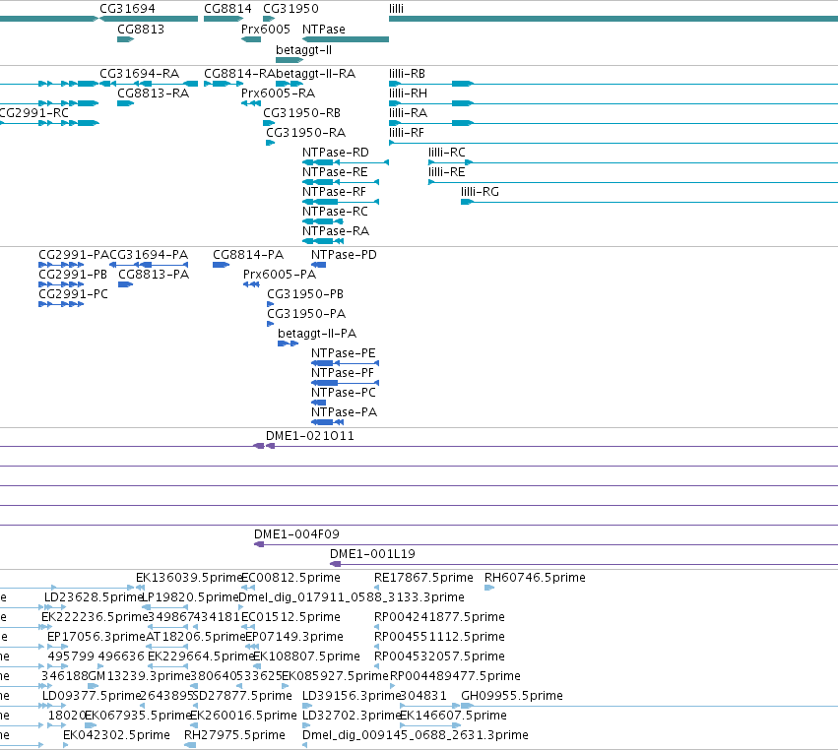Screen dimensions: 838x750
Task: Select protein CG31950-PA
Action: tap(306, 314)
